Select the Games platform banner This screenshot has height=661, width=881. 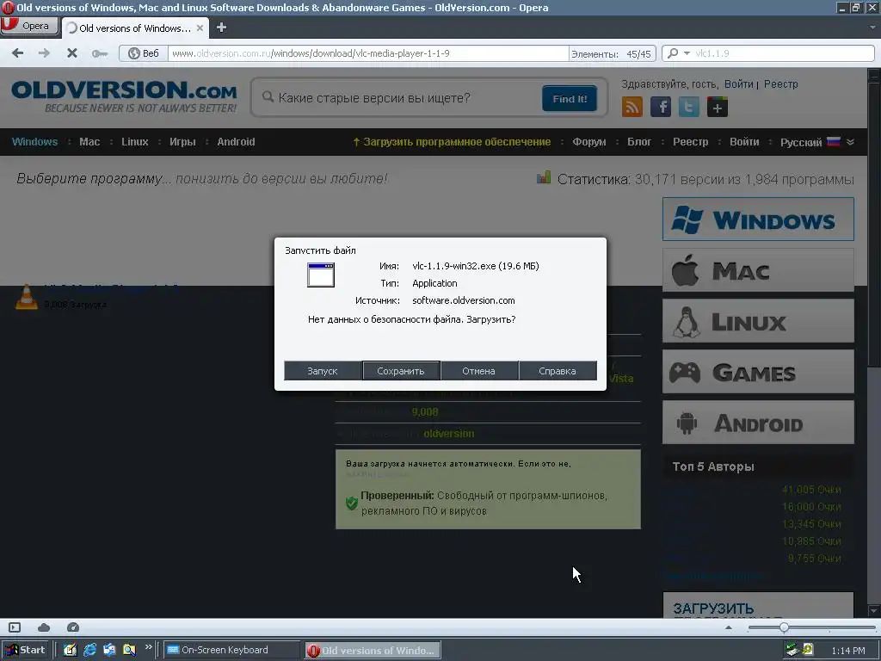758,372
